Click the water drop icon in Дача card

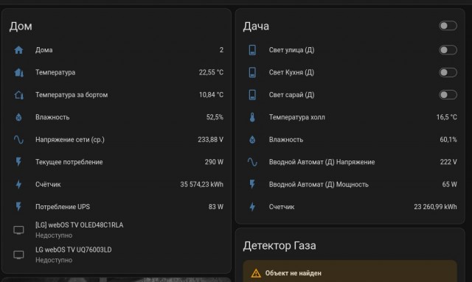[x=252, y=140]
